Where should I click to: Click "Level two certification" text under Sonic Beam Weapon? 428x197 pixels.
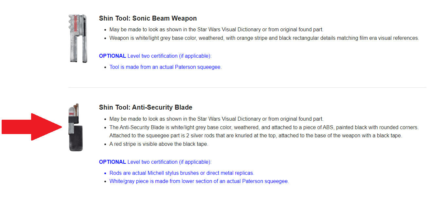169,56
